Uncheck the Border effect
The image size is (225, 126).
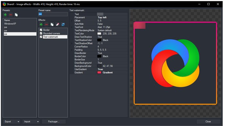(41, 30)
